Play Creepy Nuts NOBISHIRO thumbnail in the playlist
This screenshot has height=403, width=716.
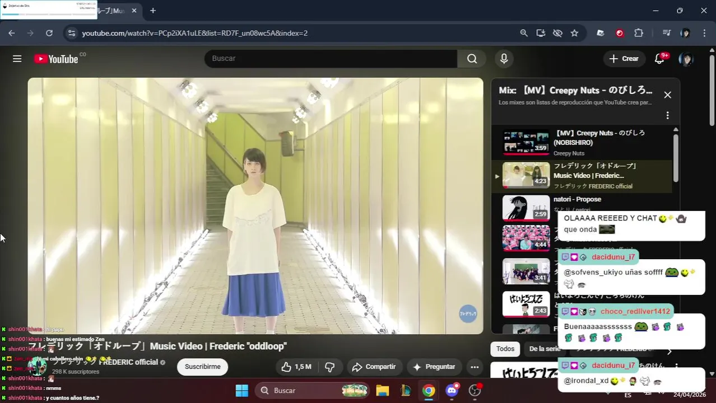coord(526,142)
